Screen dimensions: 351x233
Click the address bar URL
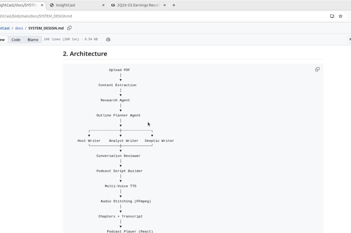[36, 16]
